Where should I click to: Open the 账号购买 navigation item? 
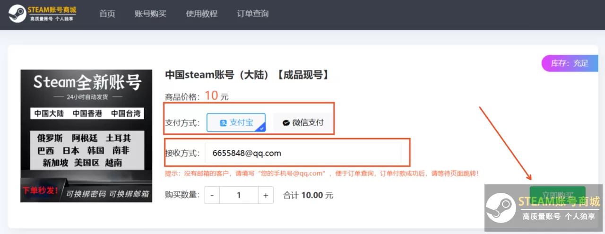click(x=150, y=14)
